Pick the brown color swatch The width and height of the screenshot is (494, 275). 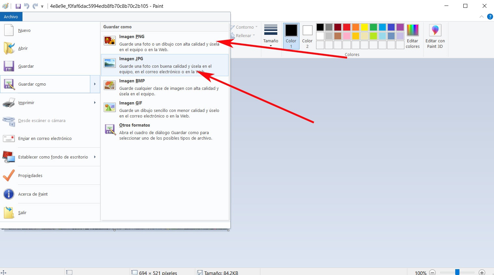[x=338, y=36]
